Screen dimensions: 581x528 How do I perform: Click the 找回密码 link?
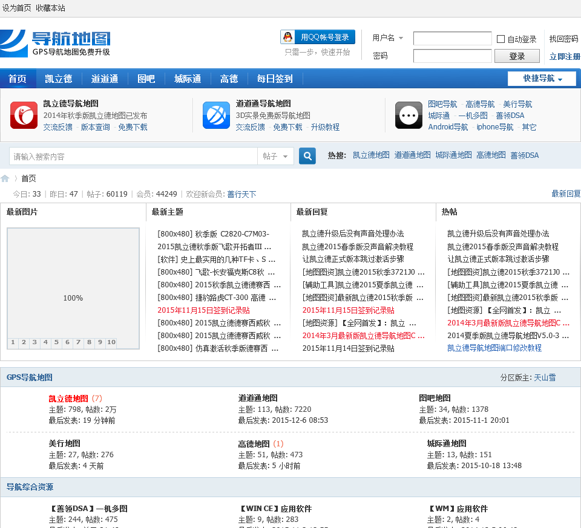click(563, 39)
